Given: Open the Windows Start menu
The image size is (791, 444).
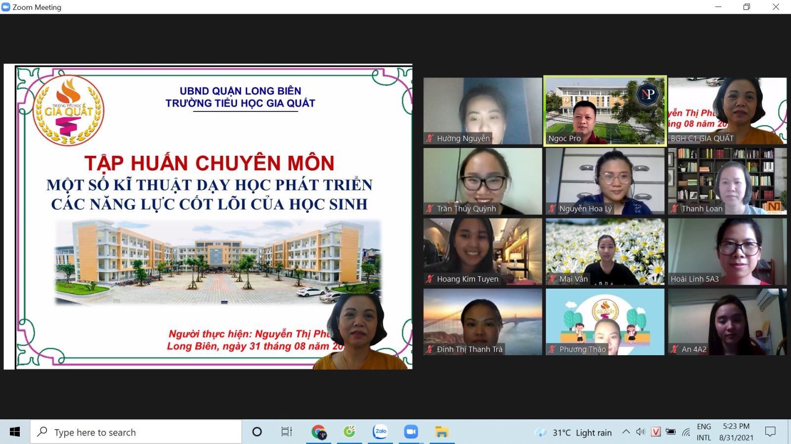Looking at the screenshot, I should click(x=15, y=432).
